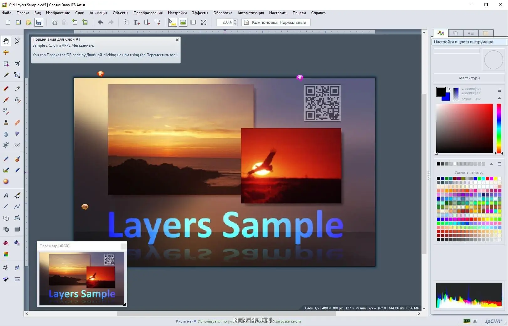508x326 pixels.
Task: Open the Эффекты menu
Action: 200,13
